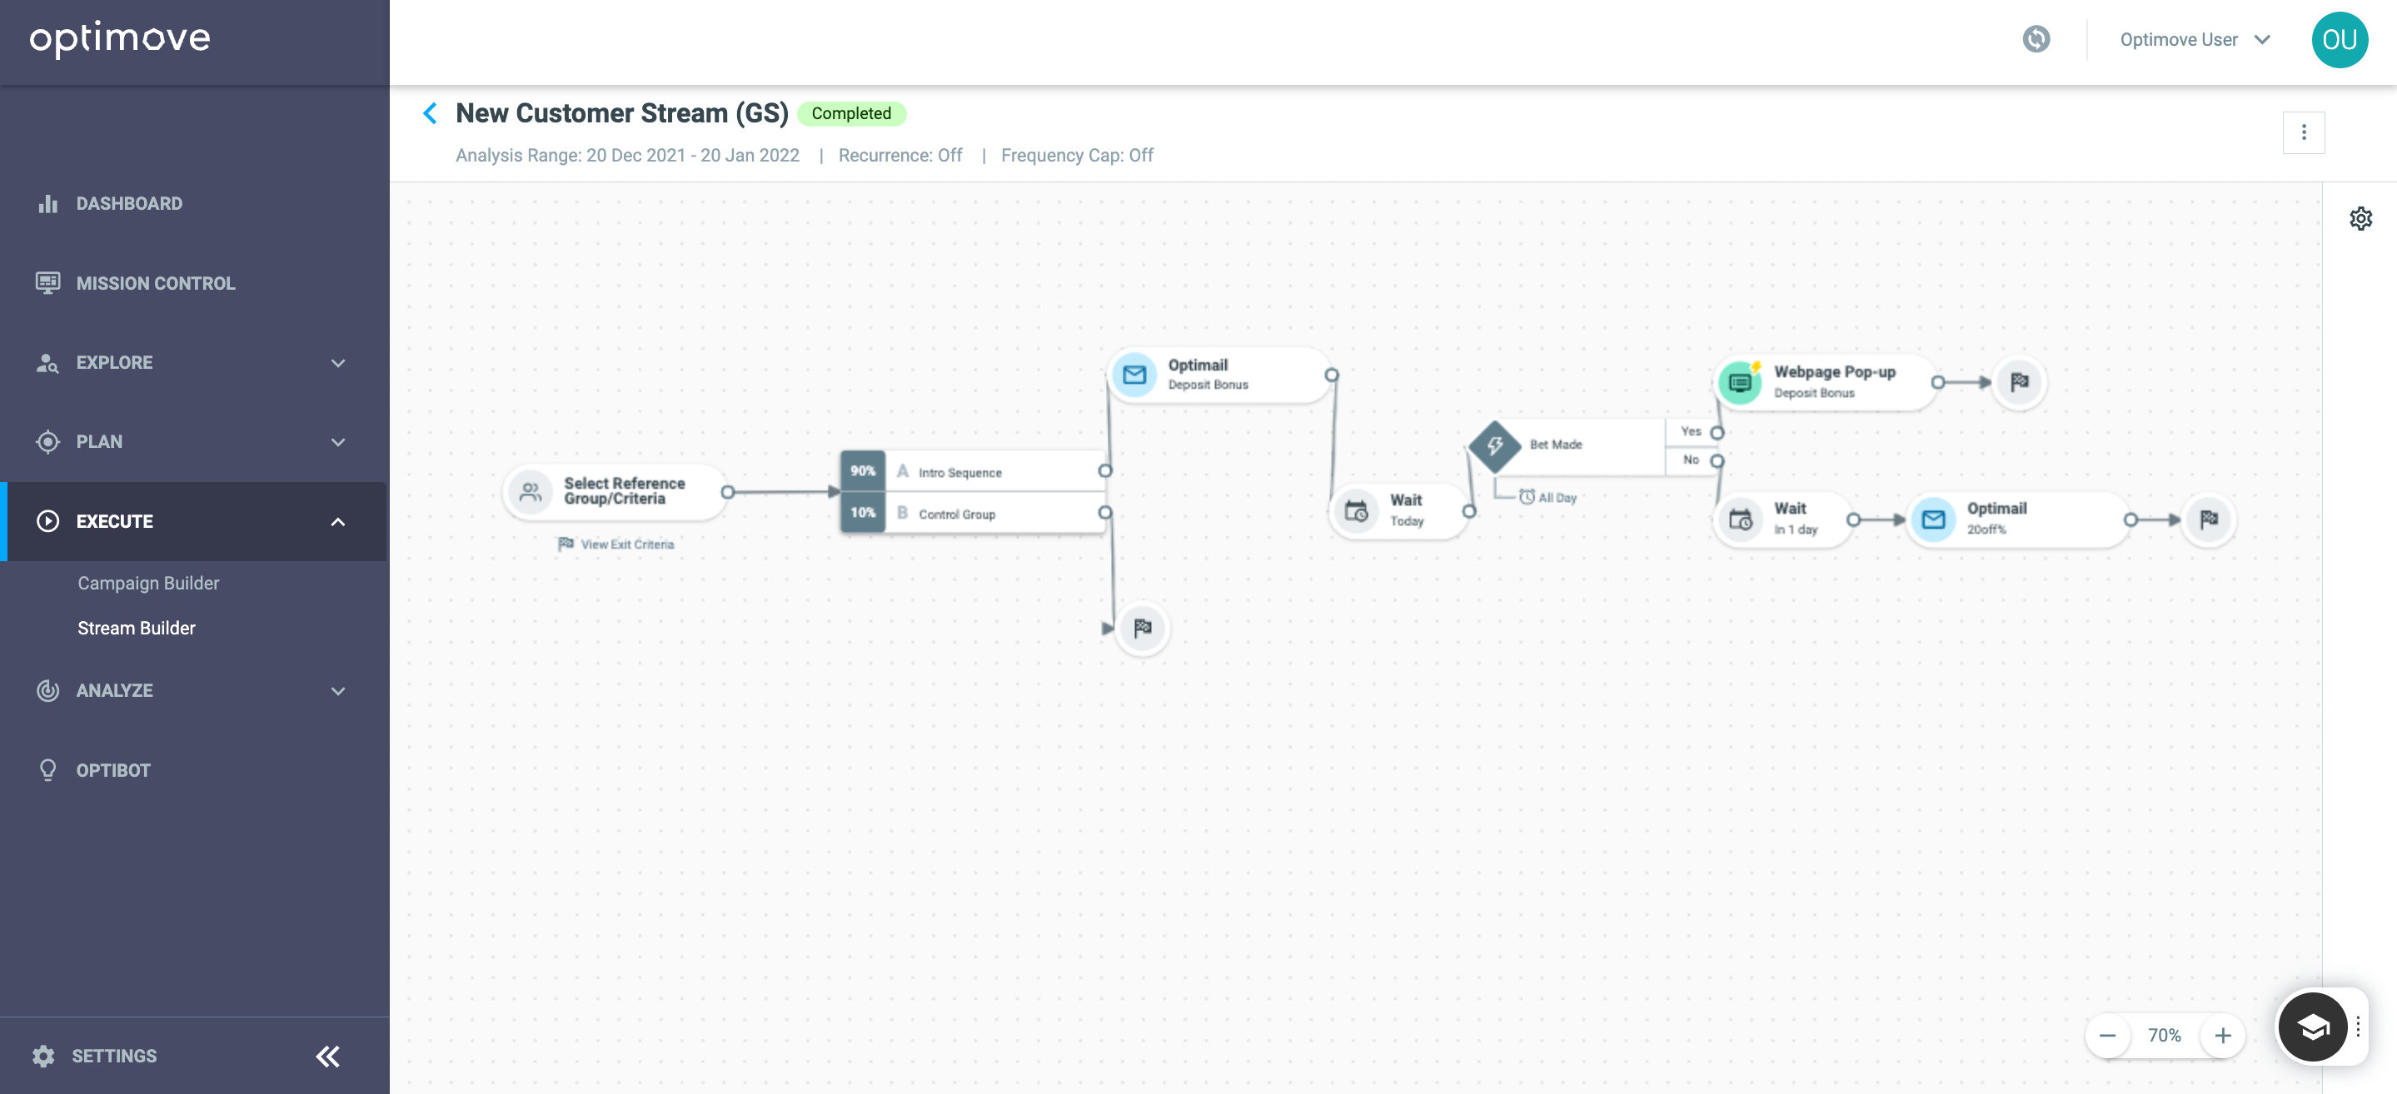Open the academy graduation cap widget
This screenshot has height=1094, width=2397.
pyautogui.click(x=2312, y=1027)
